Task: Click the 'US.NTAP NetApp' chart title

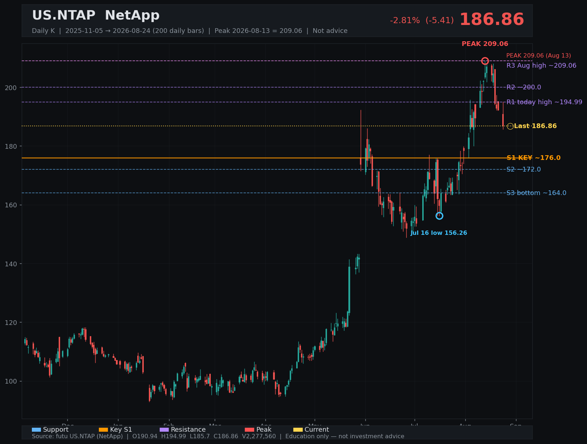Action: coord(96,16)
